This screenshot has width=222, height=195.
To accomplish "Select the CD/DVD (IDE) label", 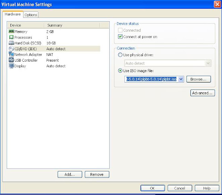I will click(26, 49).
